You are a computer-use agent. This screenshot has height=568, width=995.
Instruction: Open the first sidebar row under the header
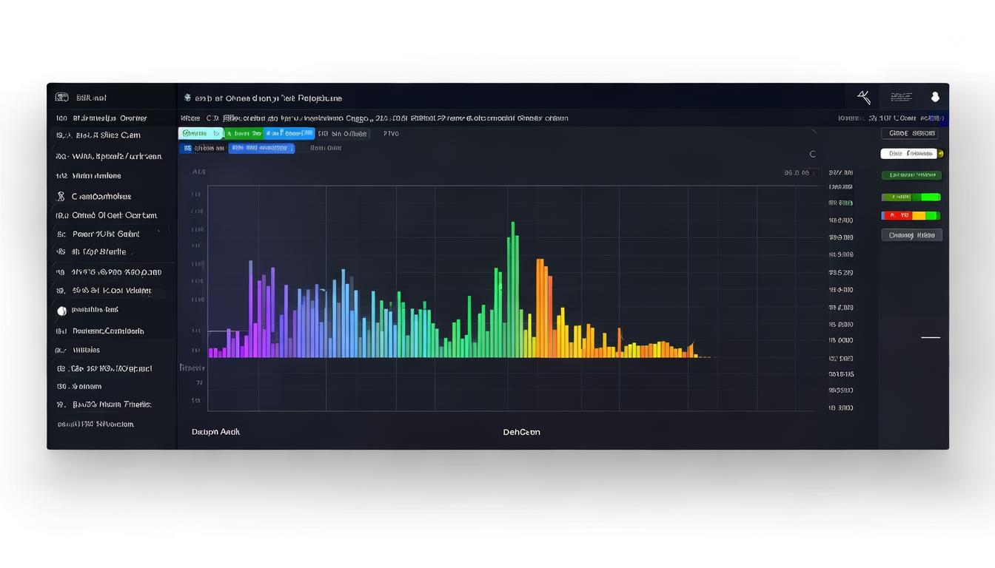pos(112,118)
